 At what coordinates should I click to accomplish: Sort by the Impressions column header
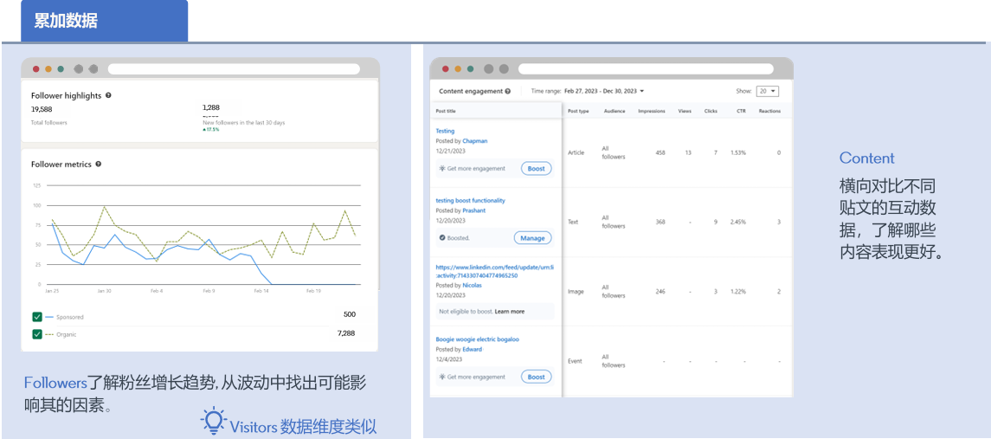tap(651, 111)
